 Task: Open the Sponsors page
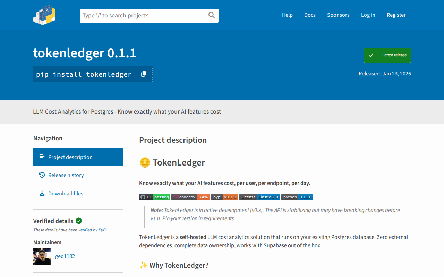(338, 15)
